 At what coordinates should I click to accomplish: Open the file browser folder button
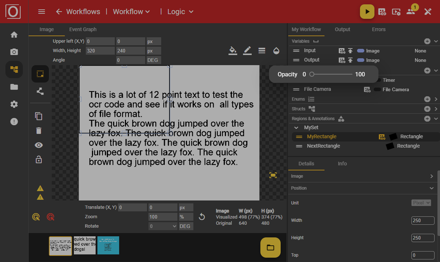tap(270, 248)
